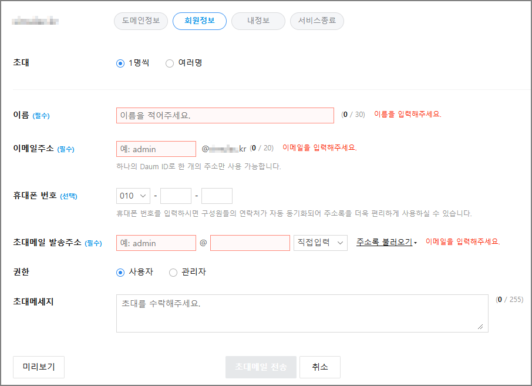532x386 pixels.
Task: Click the invite mail domain input field
Action: coord(250,243)
